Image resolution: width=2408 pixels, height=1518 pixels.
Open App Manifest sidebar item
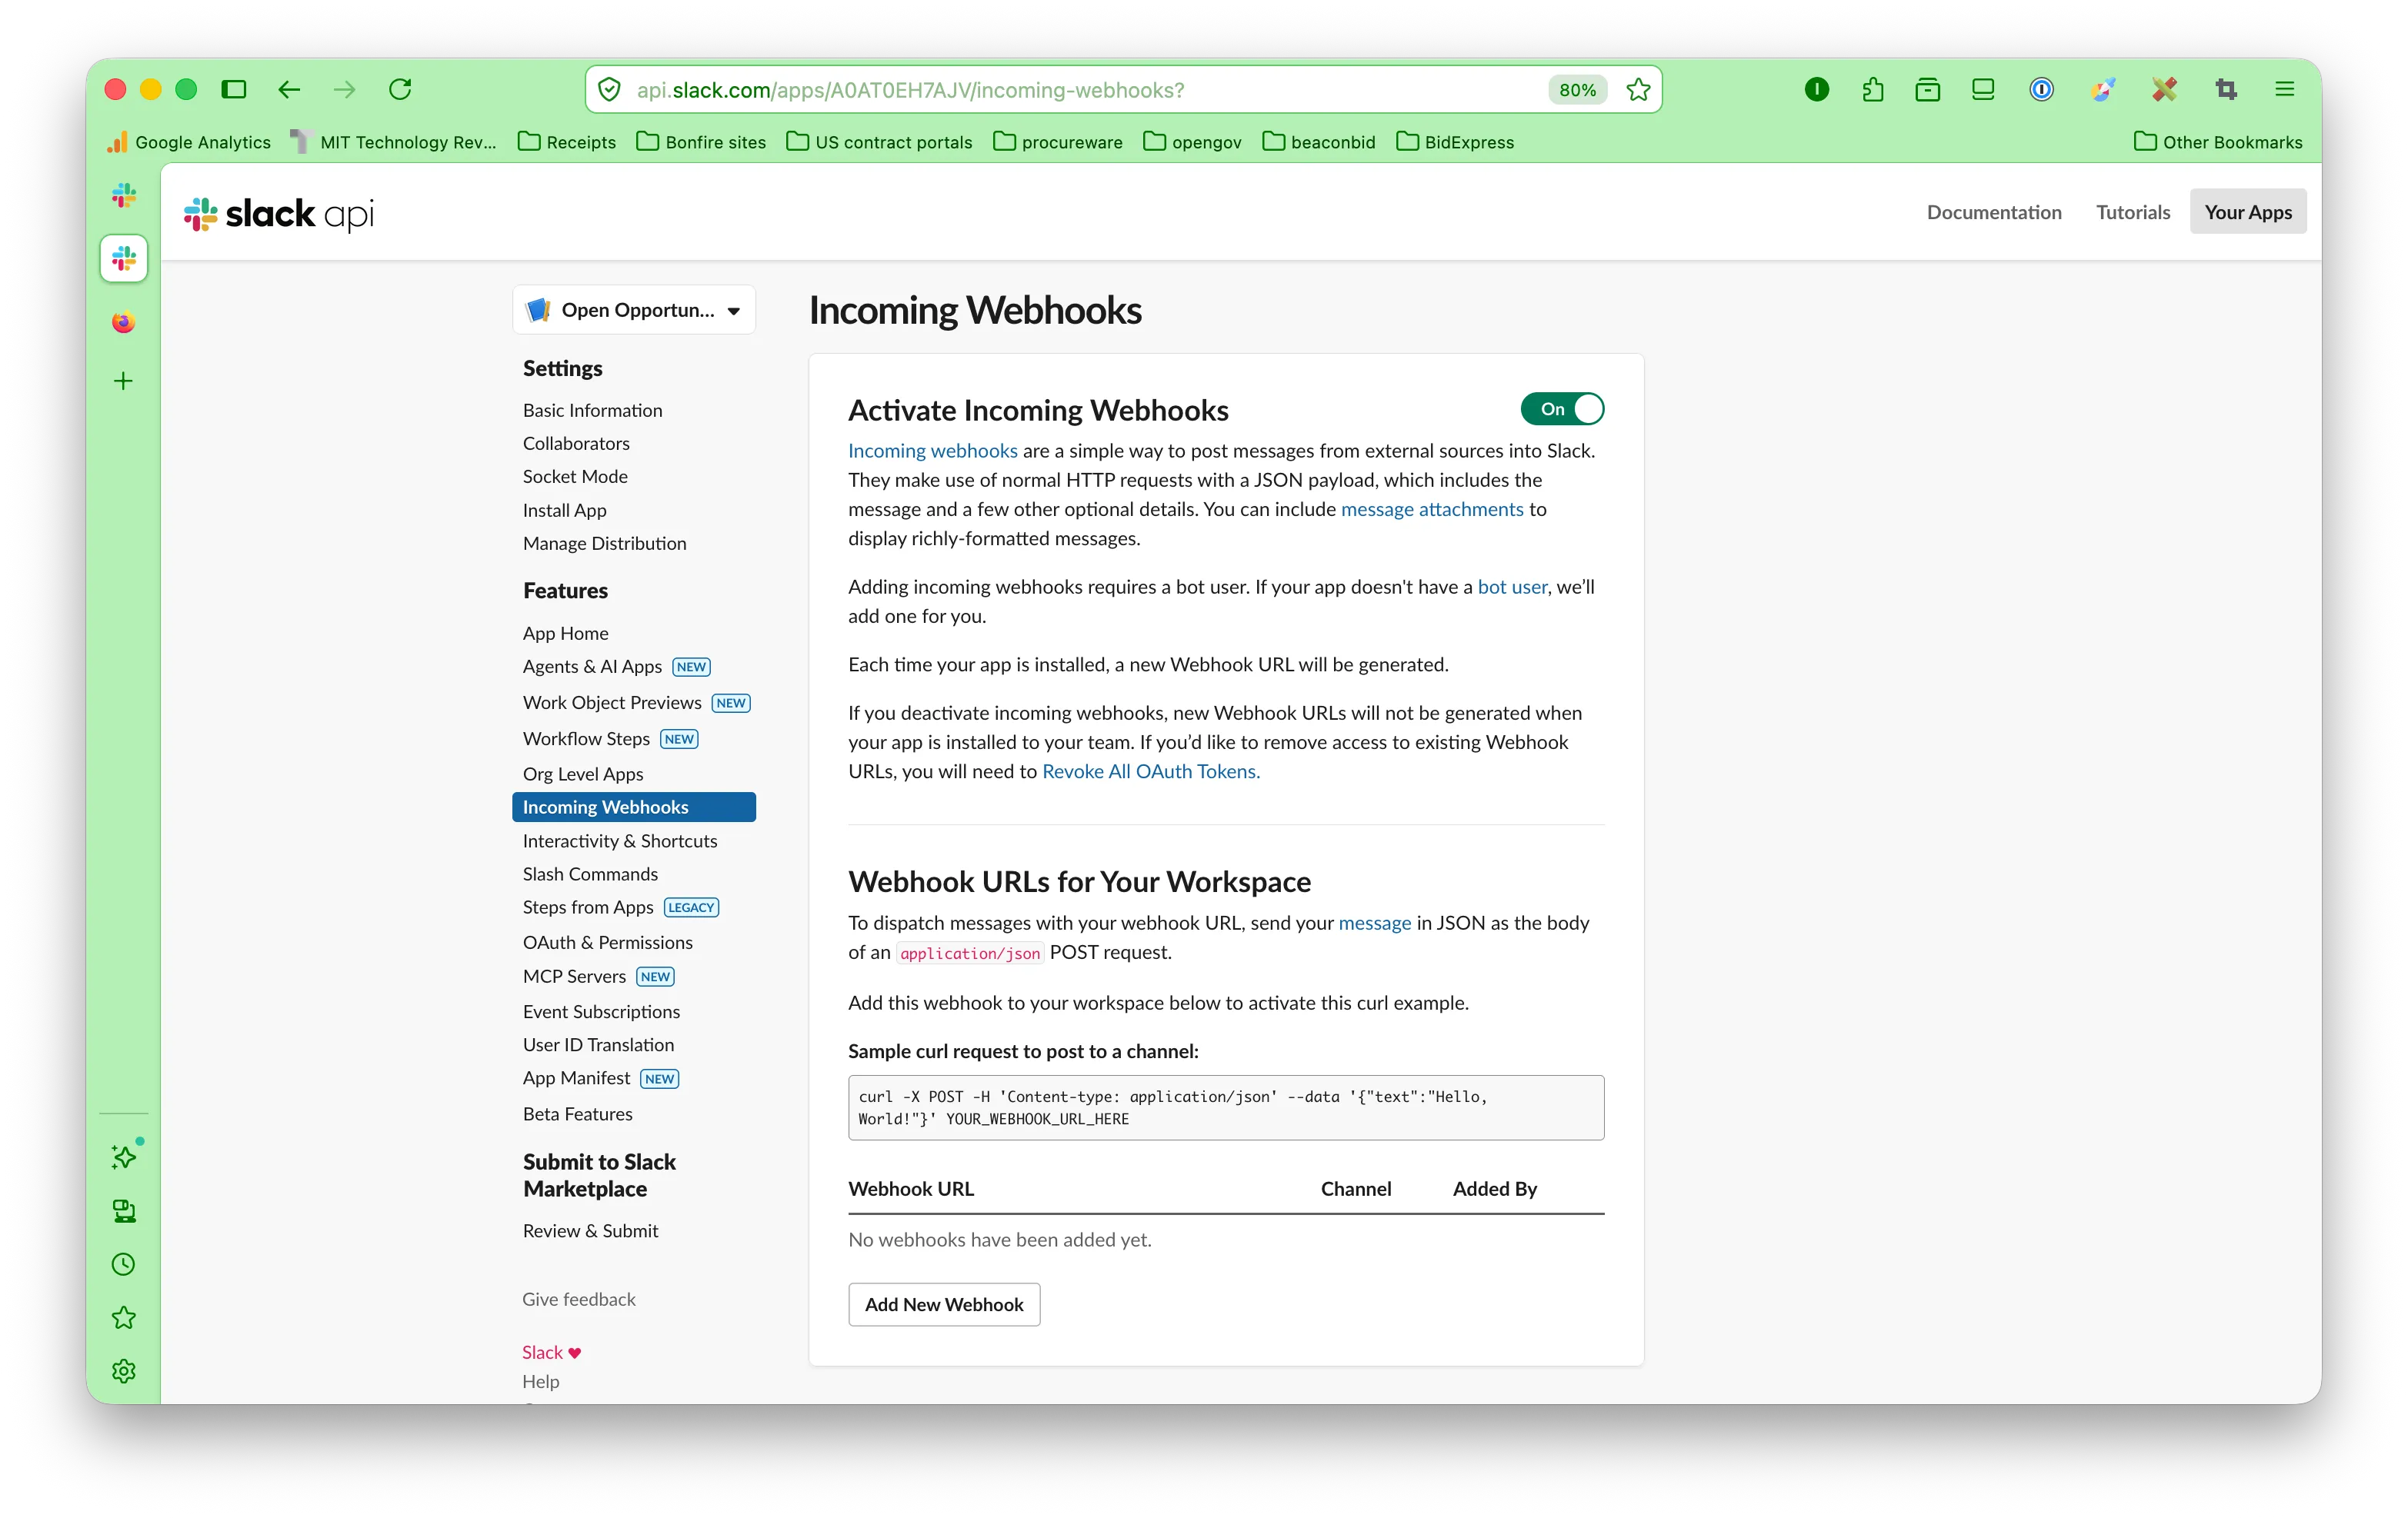pos(576,1077)
